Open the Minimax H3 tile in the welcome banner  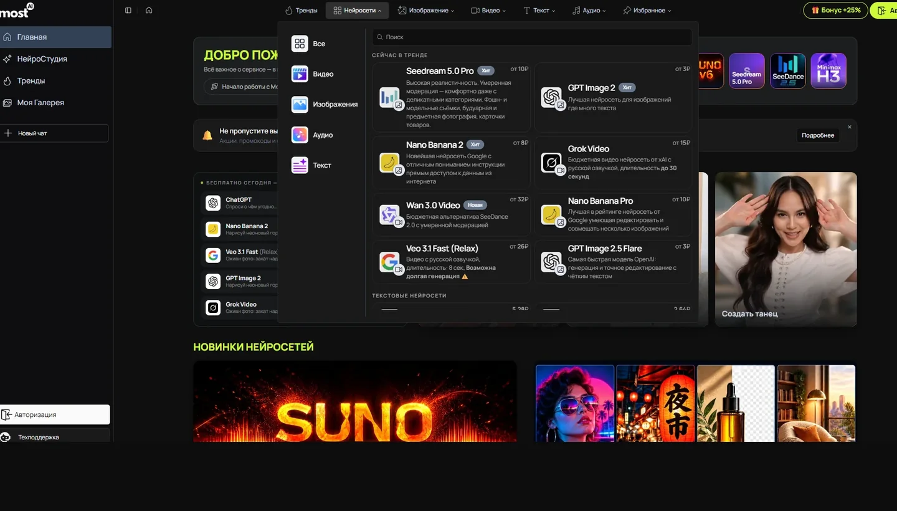828,71
